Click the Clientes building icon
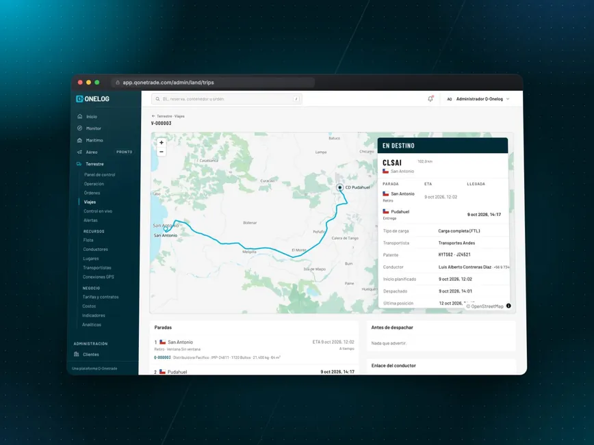 [x=77, y=354]
